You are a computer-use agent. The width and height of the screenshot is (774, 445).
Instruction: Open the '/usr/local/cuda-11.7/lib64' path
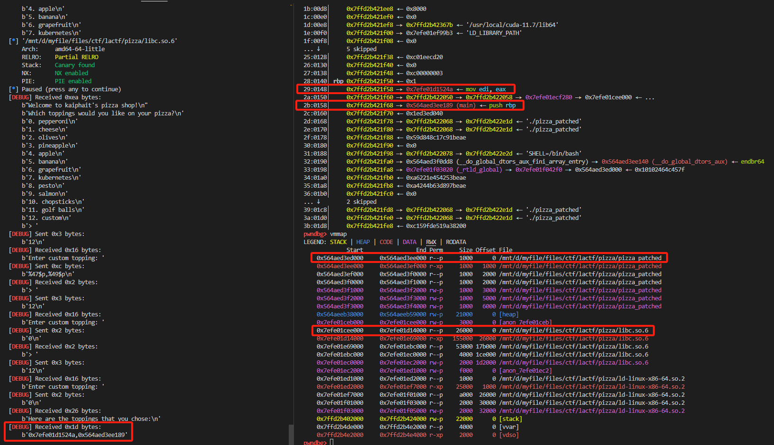(x=512, y=25)
